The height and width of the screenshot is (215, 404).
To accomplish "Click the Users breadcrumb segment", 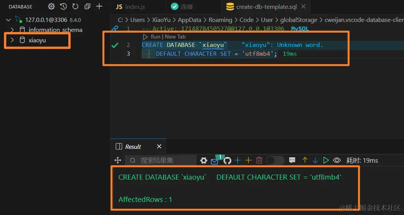I will point(137,20).
